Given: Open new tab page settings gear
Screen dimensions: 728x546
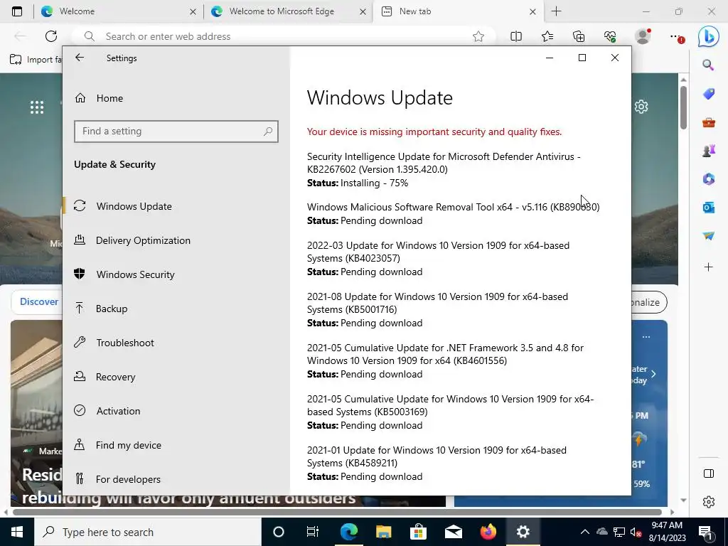Looking at the screenshot, I should (x=641, y=107).
